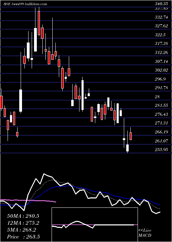Select the 332.74 price axis label
Screen dimensions: 172x242
pyautogui.click(x=161, y=17)
